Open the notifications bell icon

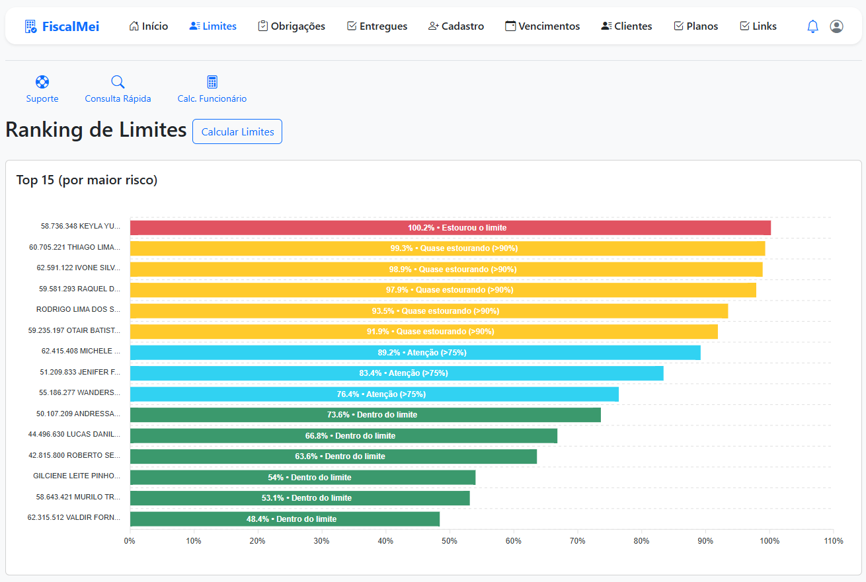(812, 26)
